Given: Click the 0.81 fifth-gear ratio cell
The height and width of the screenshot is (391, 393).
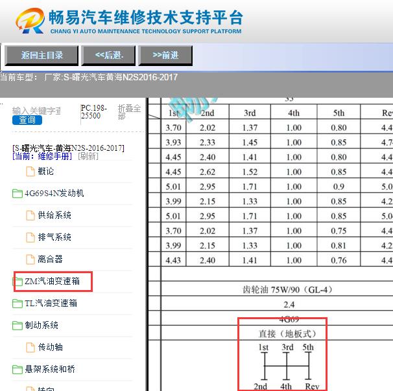Looking at the screenshot, I should [339, 245].
